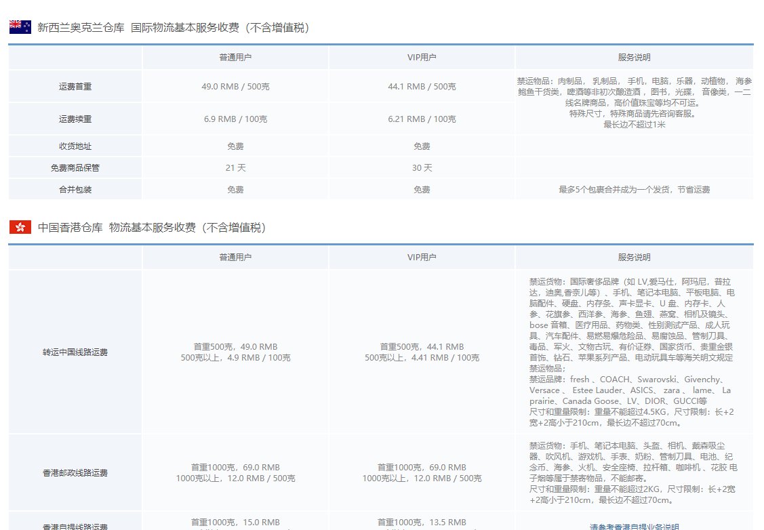Click the 转运中国线路运费 row label
Viewport: 764px width, 530px height.
coord(74,352)
